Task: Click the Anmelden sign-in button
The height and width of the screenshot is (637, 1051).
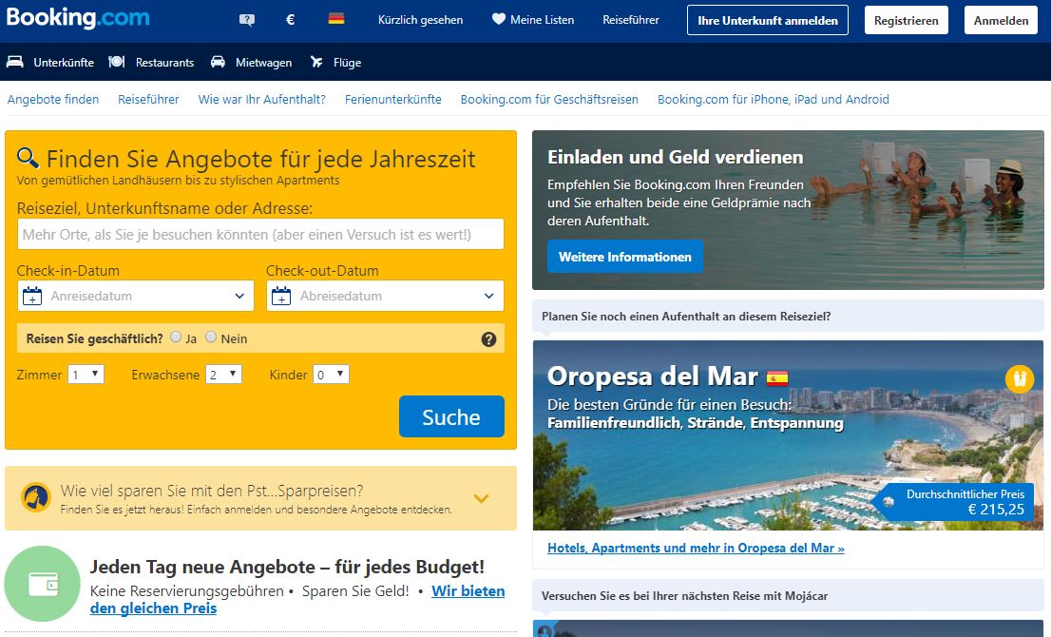Action: (1001, 20)
